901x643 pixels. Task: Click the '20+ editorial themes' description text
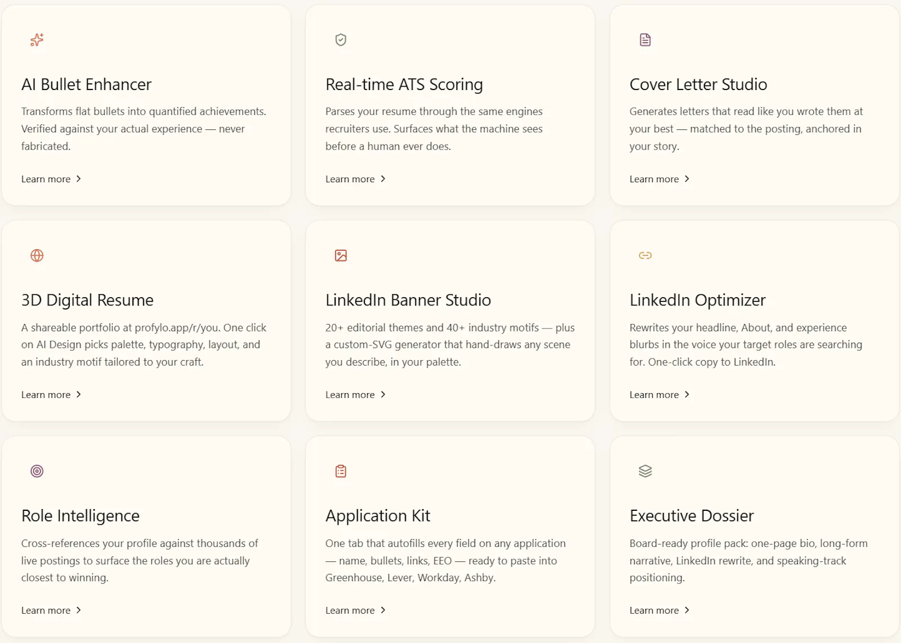(450, 344)
